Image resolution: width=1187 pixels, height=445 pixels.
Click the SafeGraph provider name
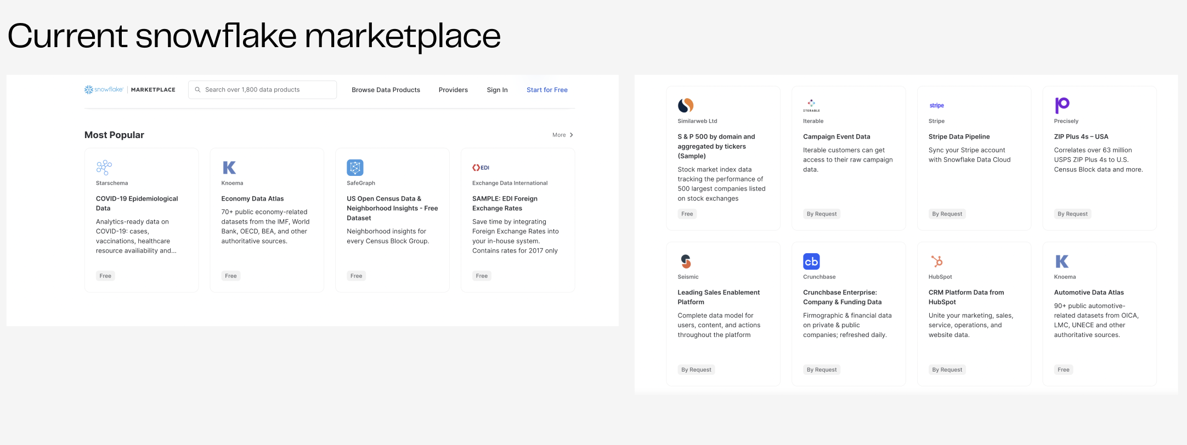361,183
